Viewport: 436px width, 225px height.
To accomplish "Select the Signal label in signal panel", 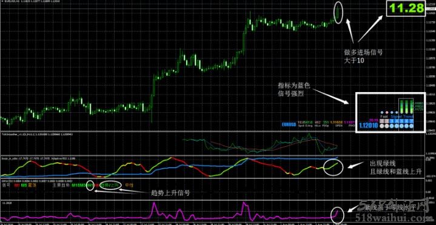I will [396, 116].
